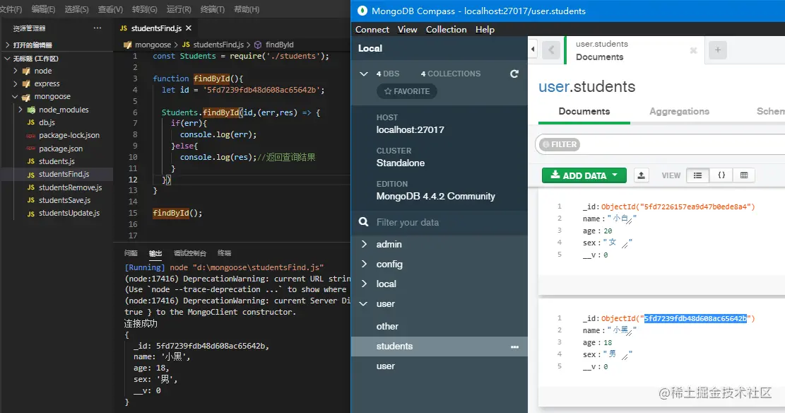This screenshot has height=413, width=785.
Task: Switch to Problems panel tab
Action: [x=131, y=253]
